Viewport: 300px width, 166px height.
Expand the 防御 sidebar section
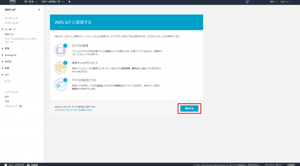click(x=5, y=68)
